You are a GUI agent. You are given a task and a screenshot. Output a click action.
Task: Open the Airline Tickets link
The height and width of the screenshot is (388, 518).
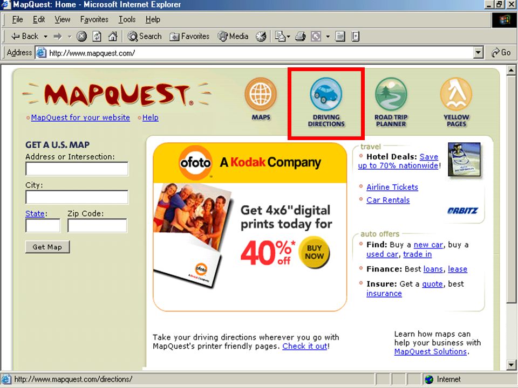click(x=392, y=187)
